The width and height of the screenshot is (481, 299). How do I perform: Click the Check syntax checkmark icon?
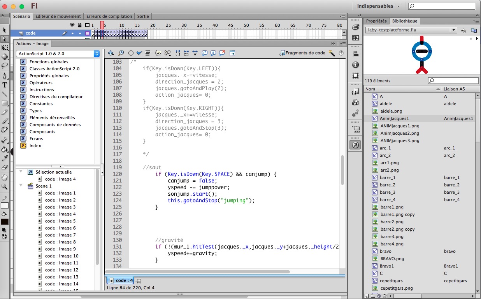pos(139,53)
